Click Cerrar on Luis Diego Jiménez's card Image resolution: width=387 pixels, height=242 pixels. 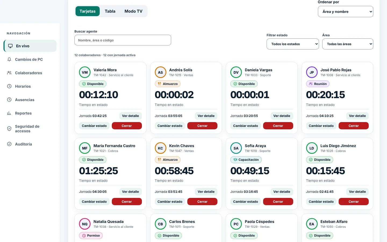[x=354, y=202]
